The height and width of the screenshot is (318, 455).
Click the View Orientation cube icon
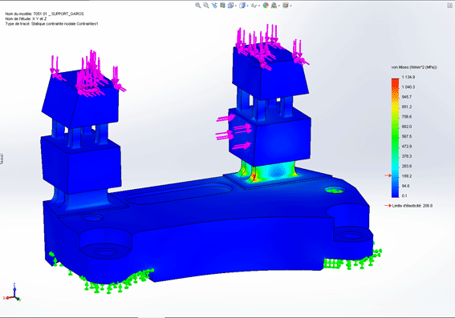click(x=230, y=6)
